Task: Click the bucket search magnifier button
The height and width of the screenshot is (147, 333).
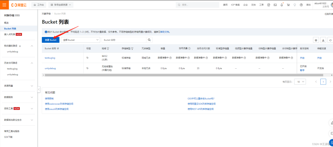Action: point(149,40)
